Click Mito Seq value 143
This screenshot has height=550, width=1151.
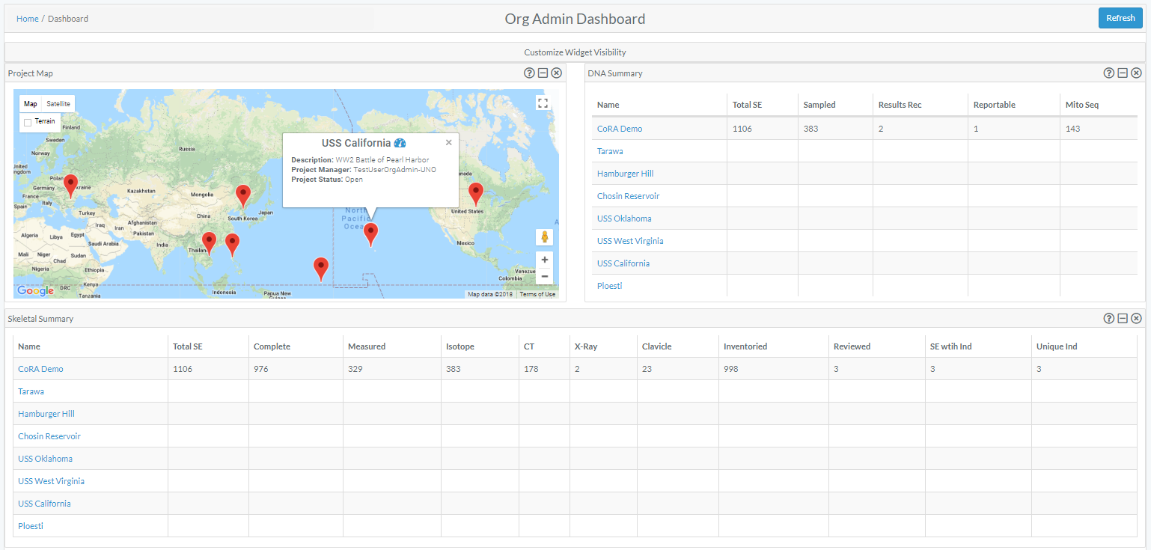tap(1072, 129)
